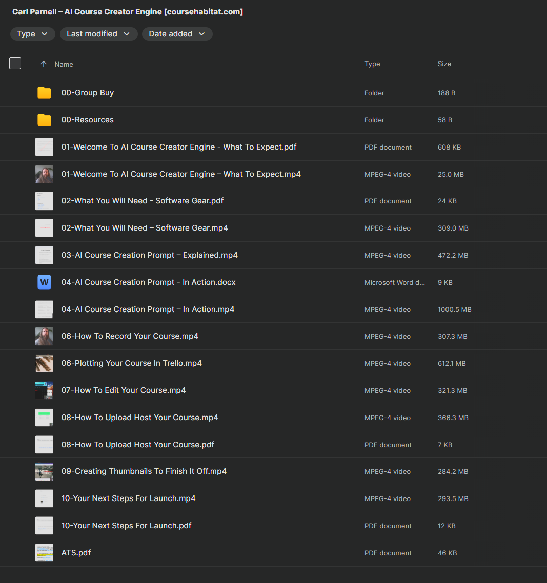Click the sort arrow beside Name header

coord(44,64)
